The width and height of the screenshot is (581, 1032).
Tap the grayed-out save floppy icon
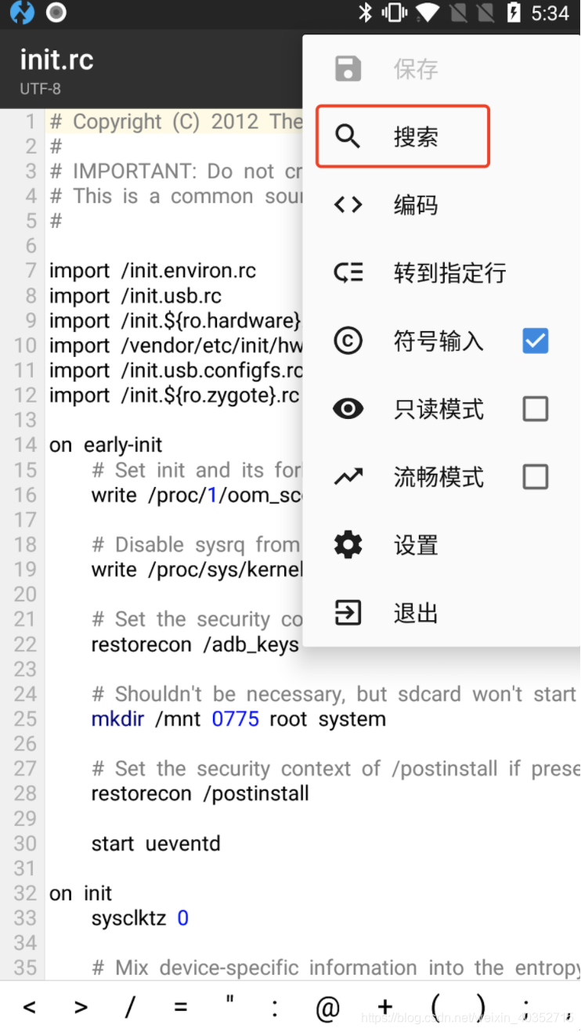[x=348, y=69]
